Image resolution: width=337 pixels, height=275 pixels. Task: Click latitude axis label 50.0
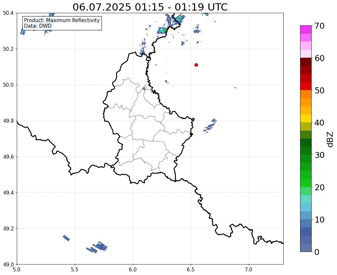[8, 85]
